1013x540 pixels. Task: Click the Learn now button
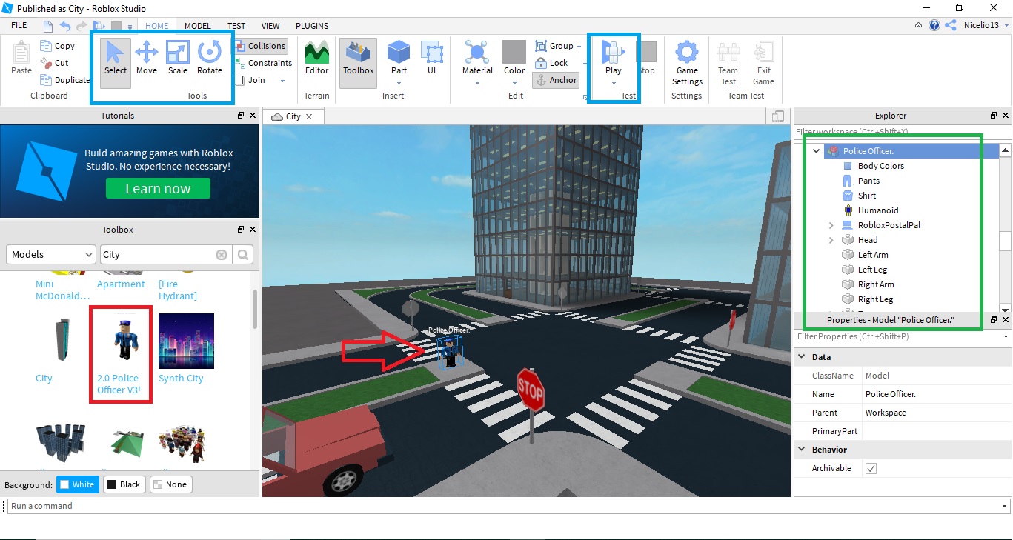point(158,188)
